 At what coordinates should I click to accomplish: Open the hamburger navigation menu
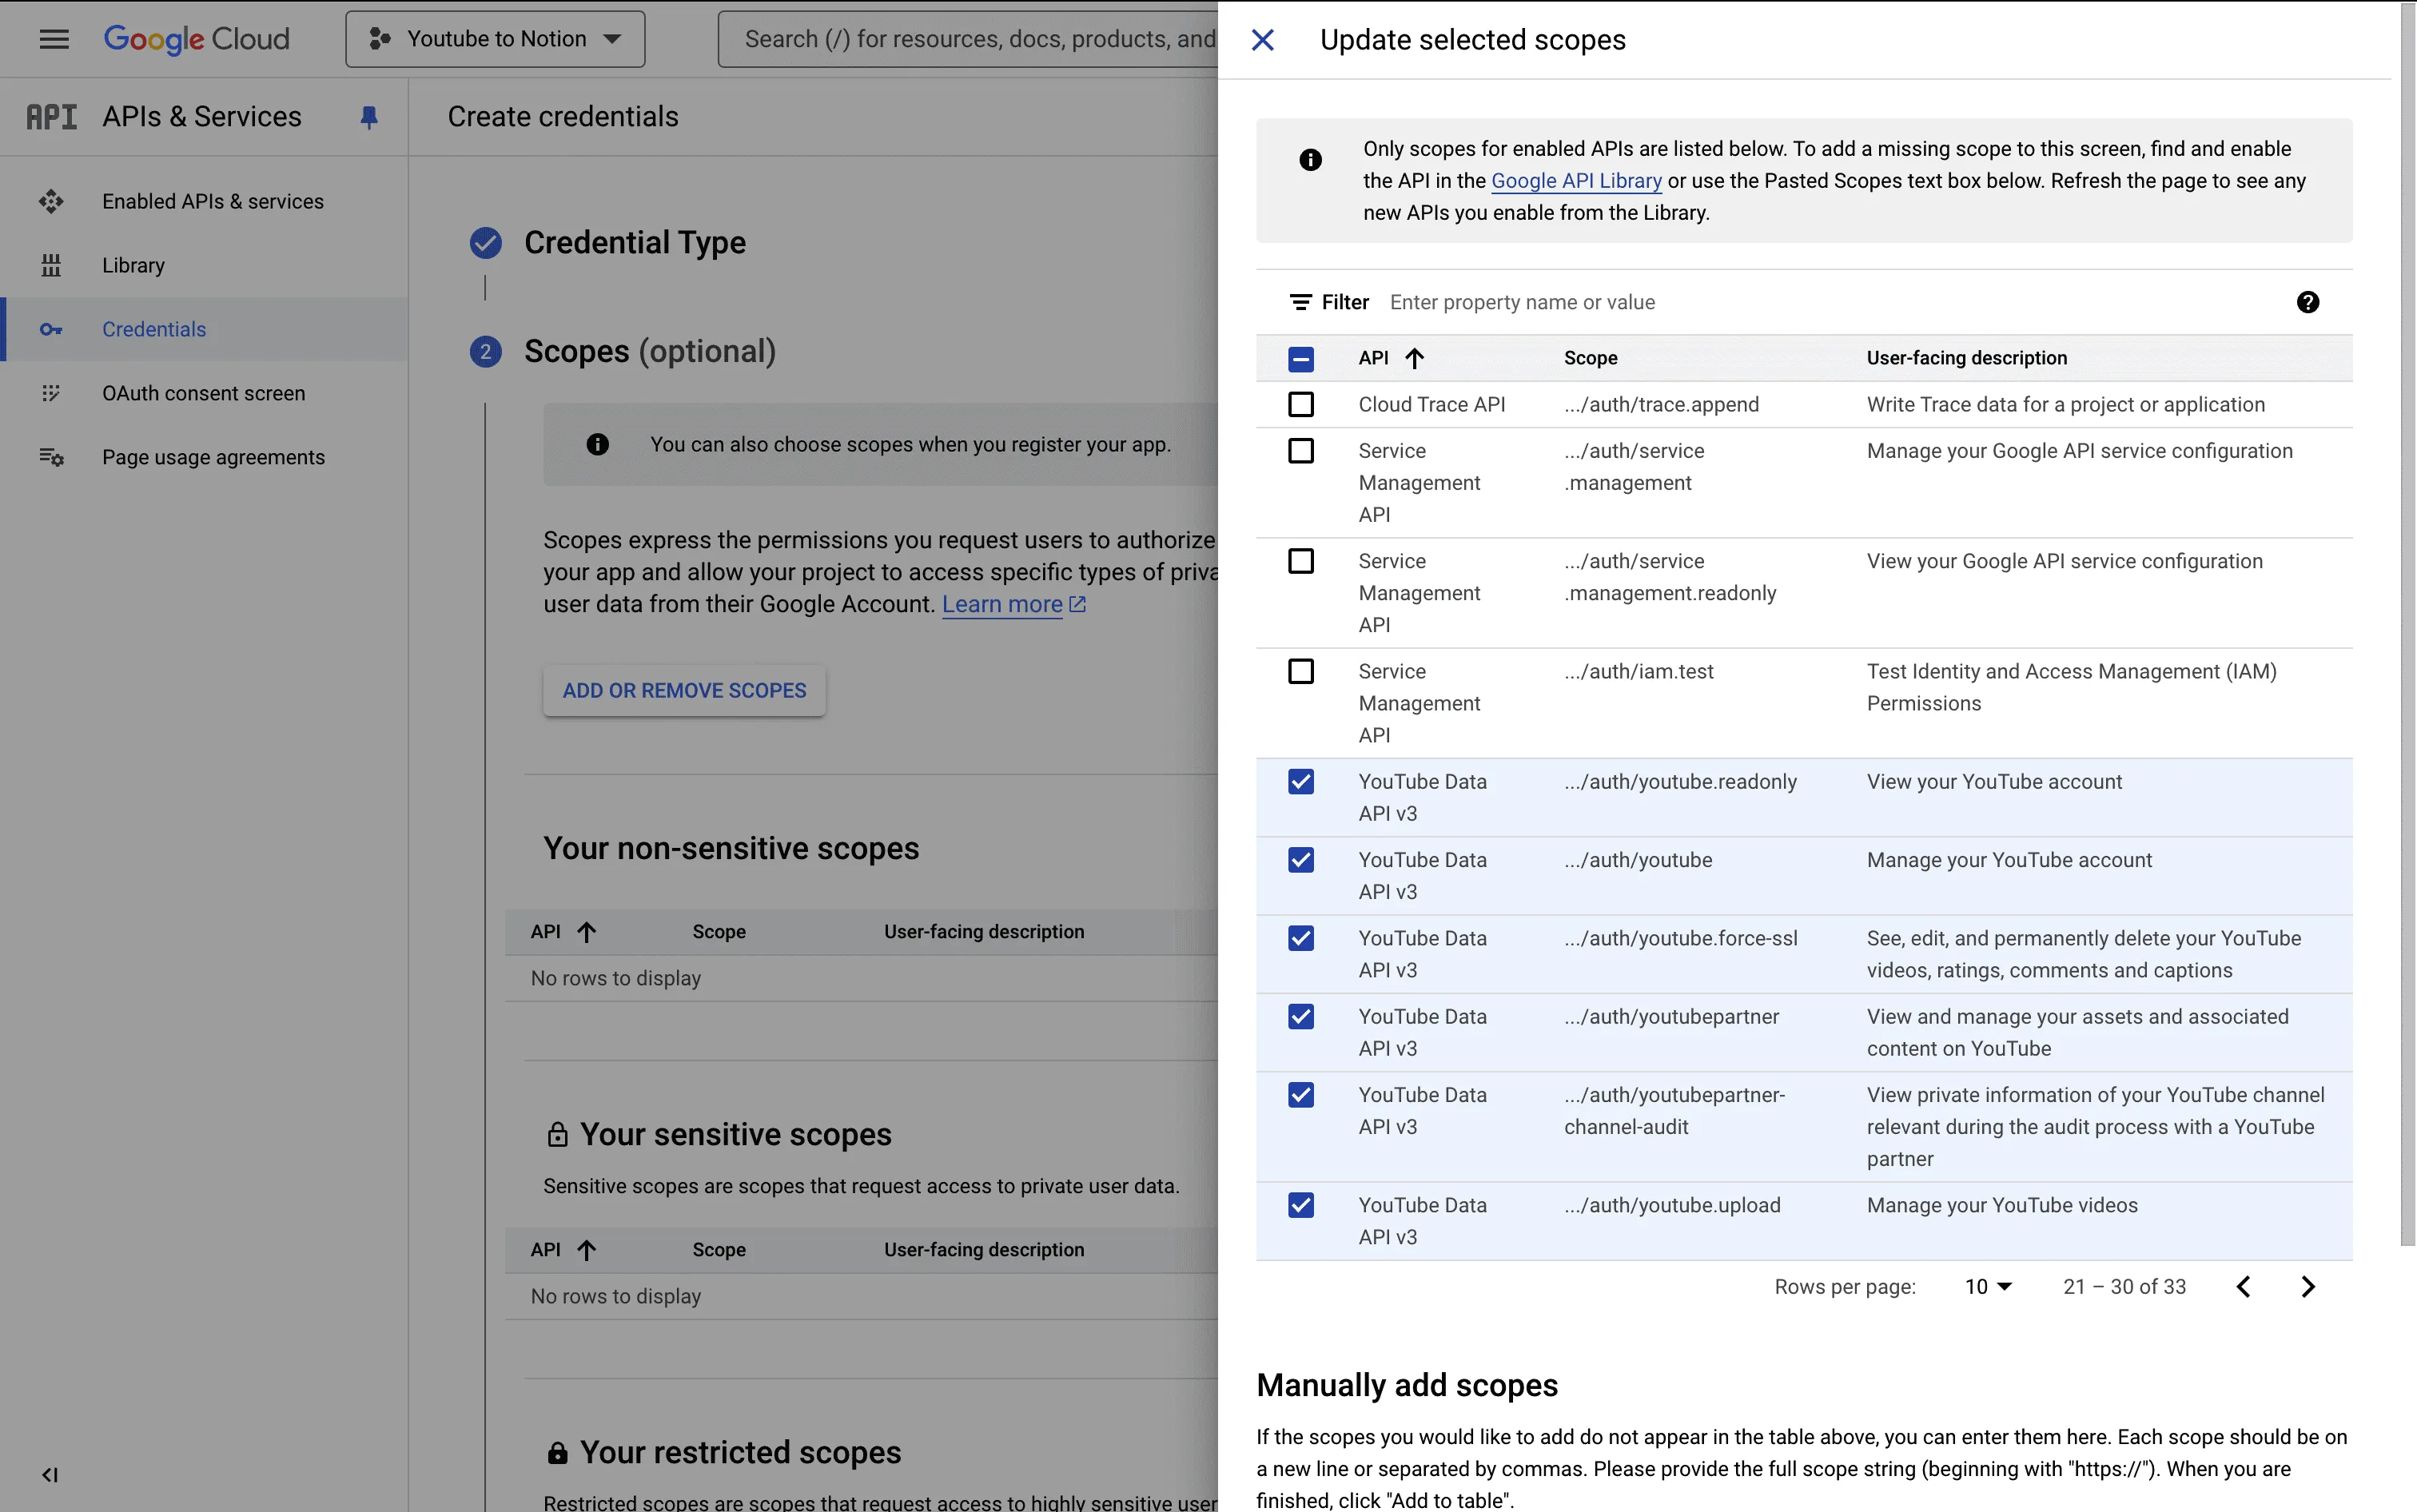pyautogui.click(x=54, y=39)
